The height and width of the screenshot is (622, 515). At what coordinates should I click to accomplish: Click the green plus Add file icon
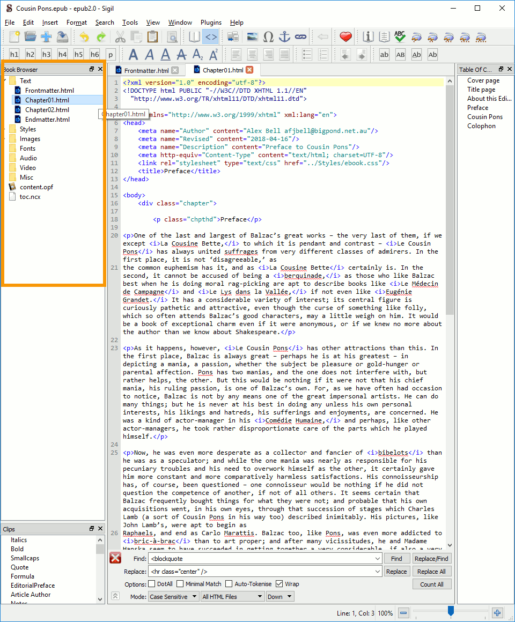tap(47, 37)
